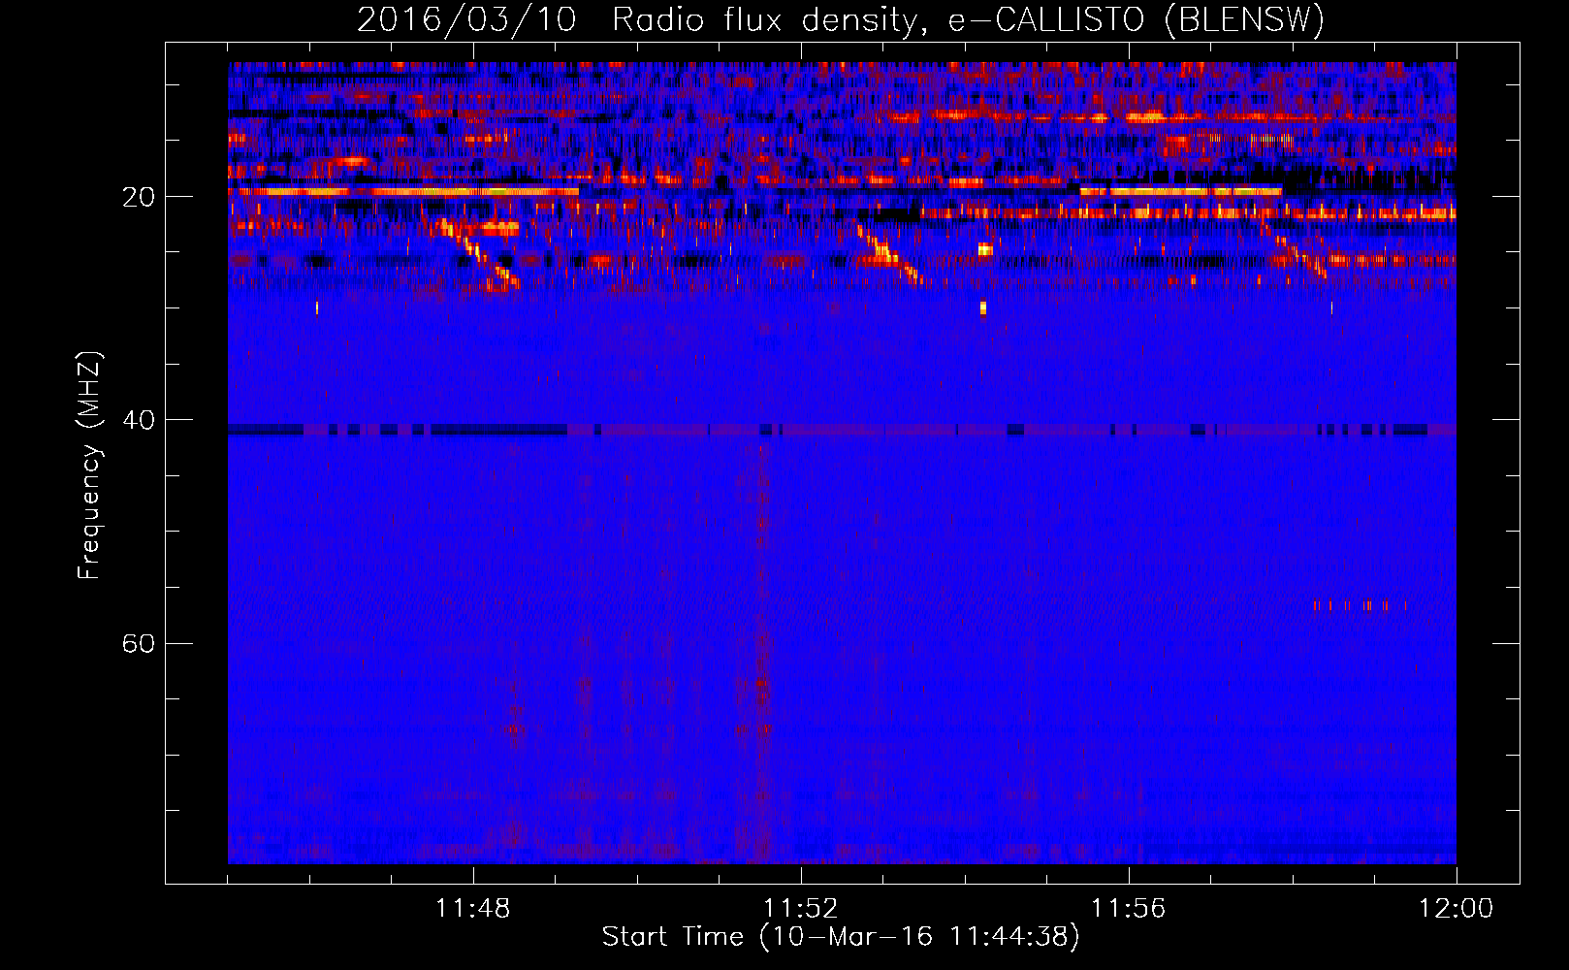
Task: Click the plot title "2016/03/10 Radio flux density, e-CALLISTO (BLENSW)"
Action: [841, 19]
